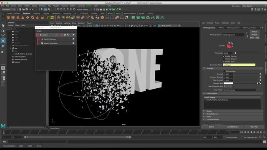Activate the Scale tool in toolbox

coord(3,51)
